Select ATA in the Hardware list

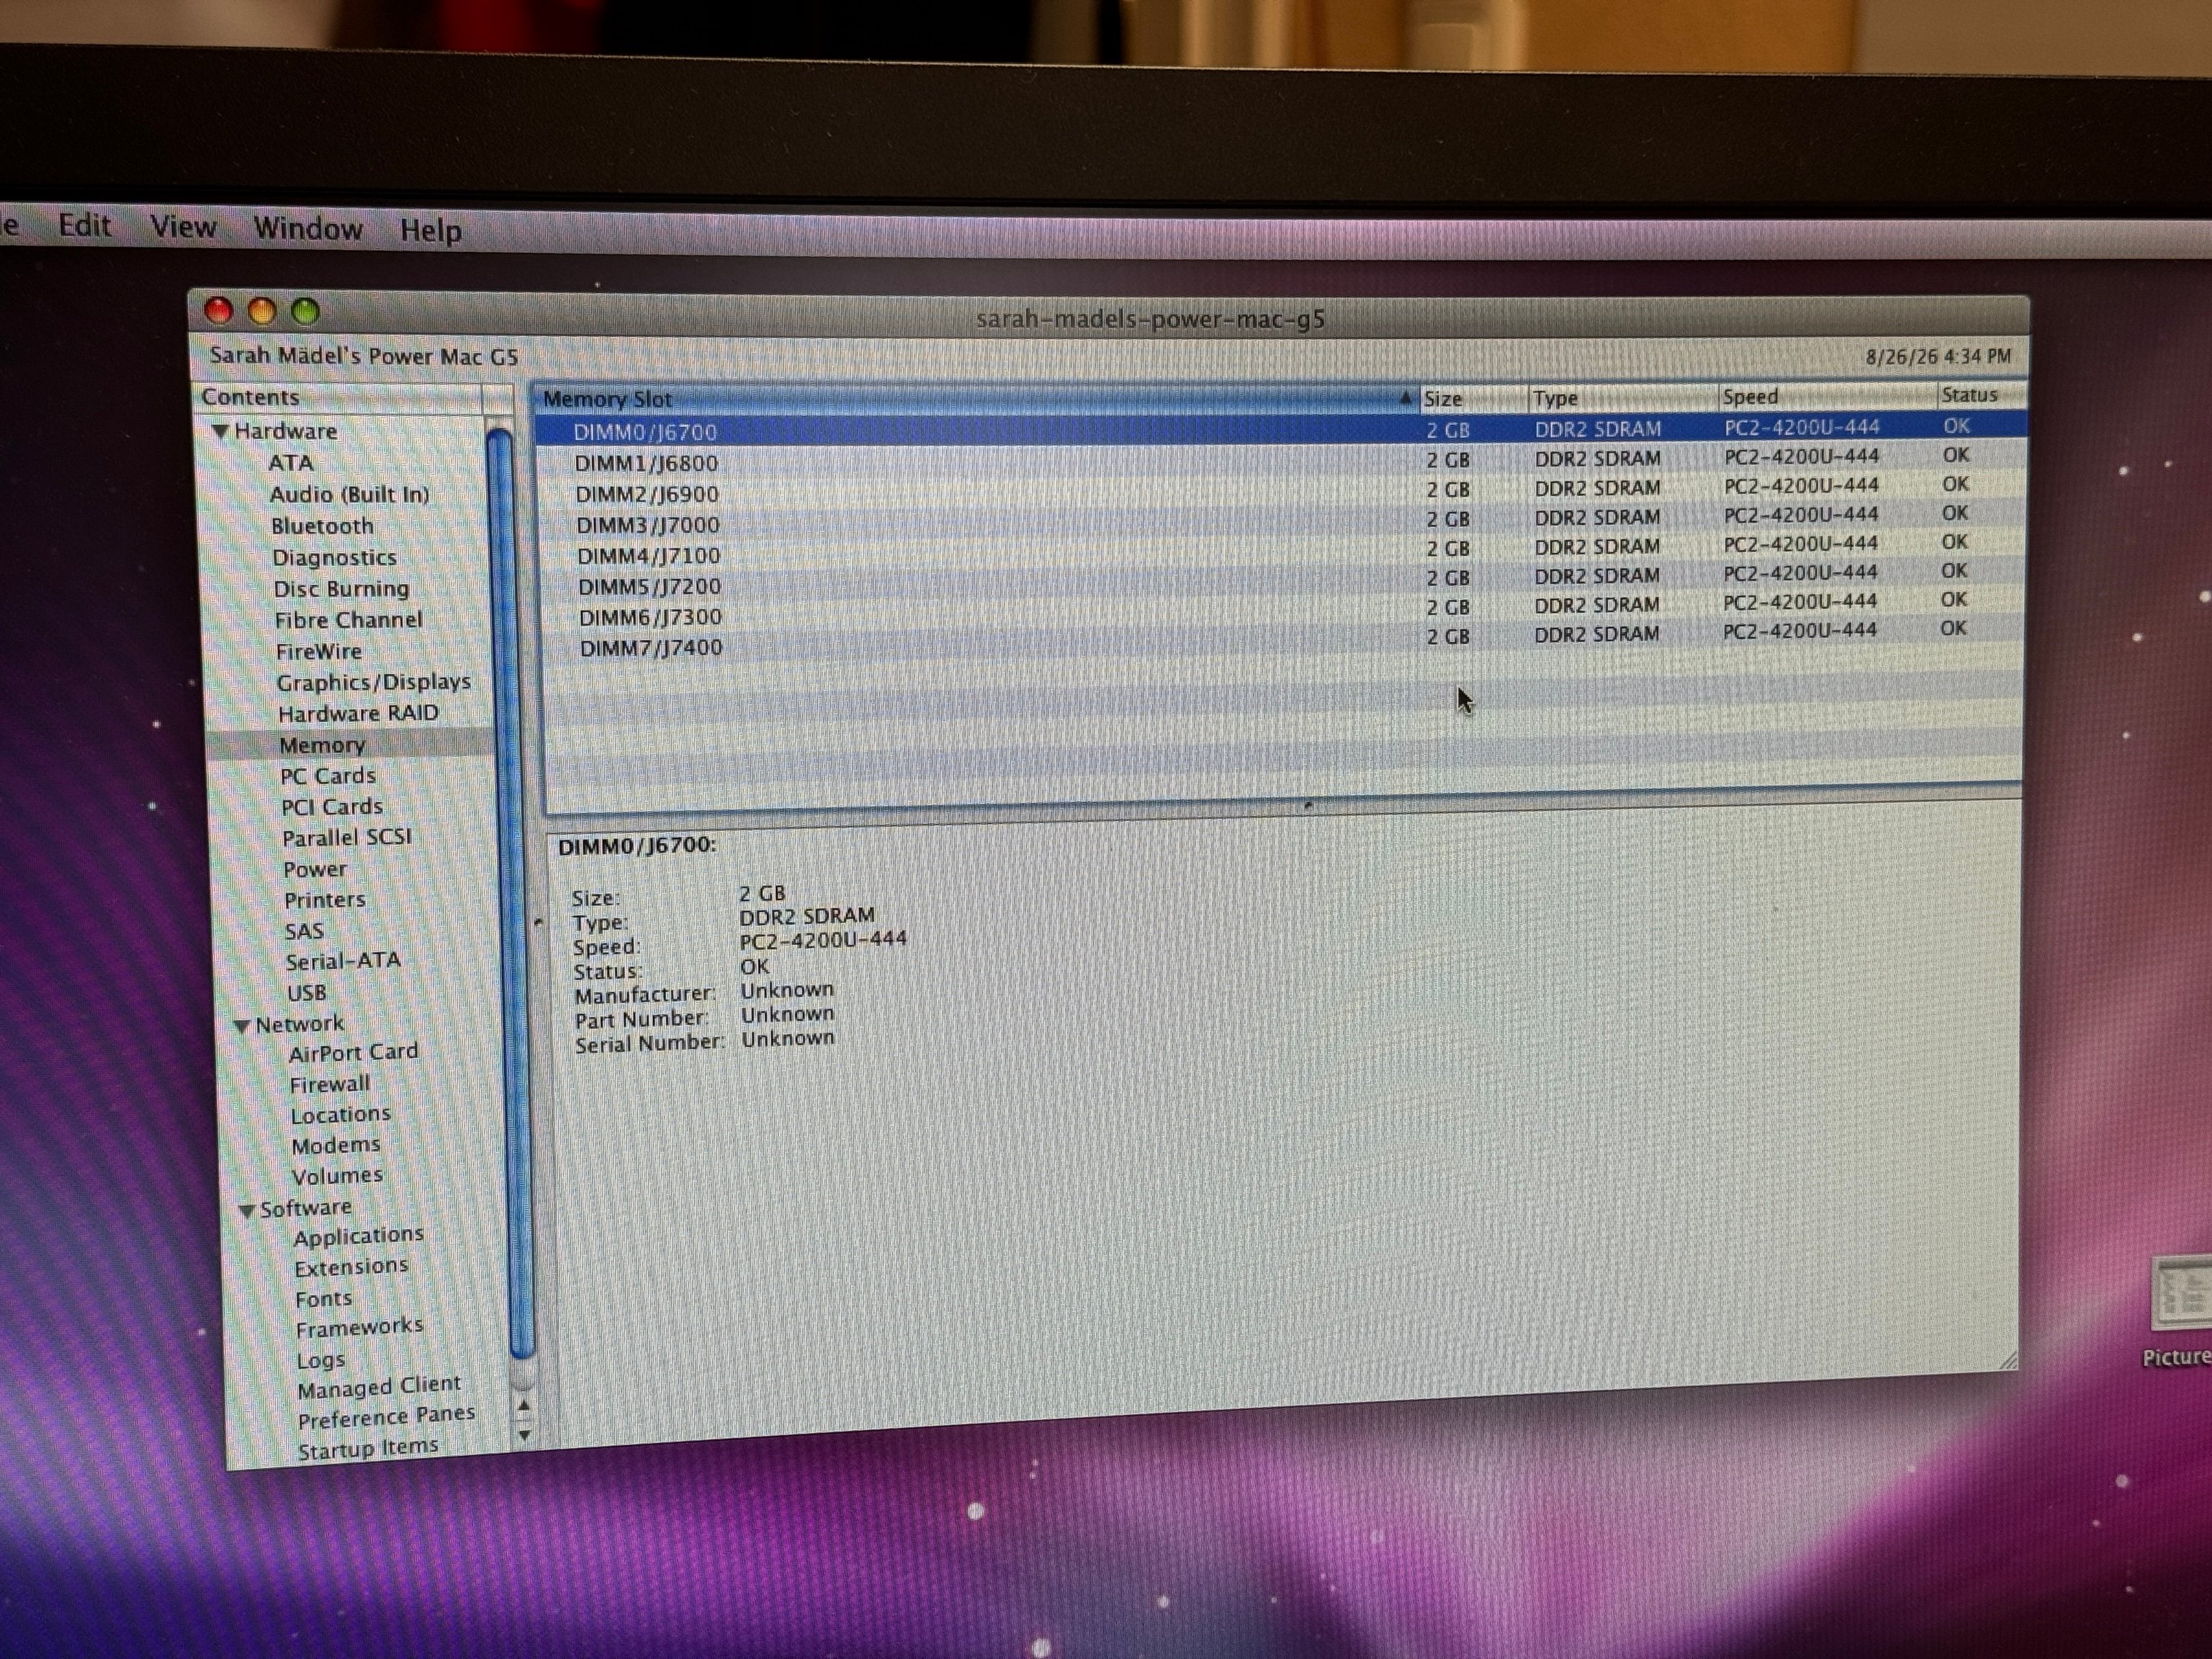pyautogui.click(x=291, y=463)
